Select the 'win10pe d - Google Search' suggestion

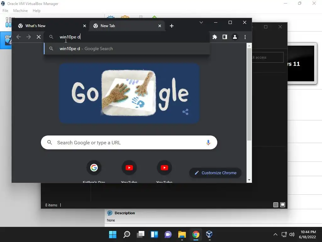(x=127, y=49)
